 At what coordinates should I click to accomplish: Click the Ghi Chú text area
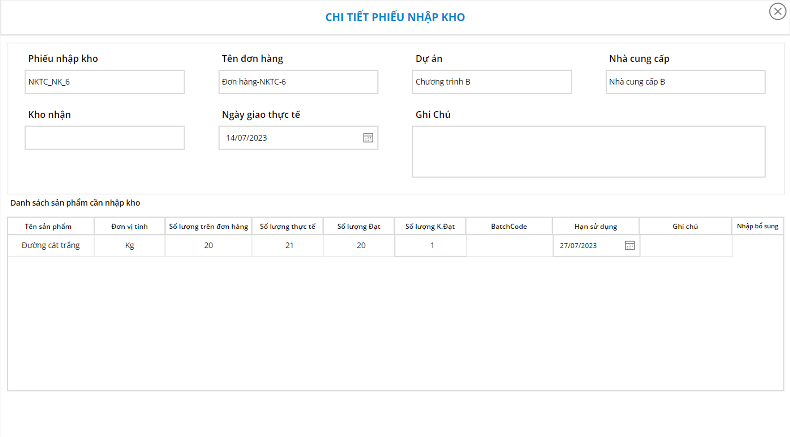[x=589, y=152]
